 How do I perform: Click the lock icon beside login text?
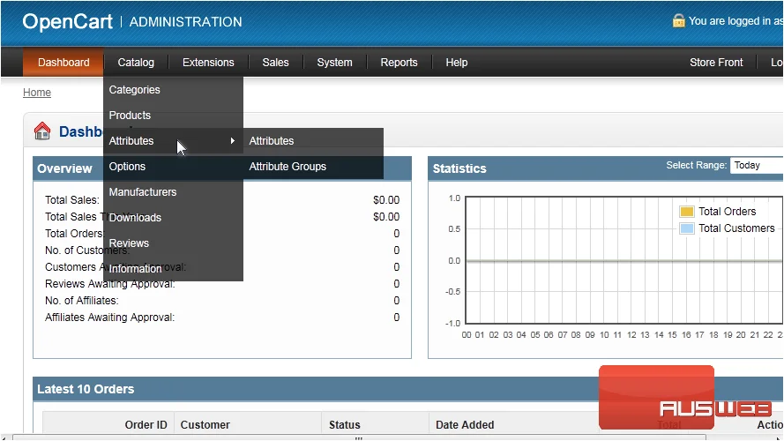click(x=678, y=20)
